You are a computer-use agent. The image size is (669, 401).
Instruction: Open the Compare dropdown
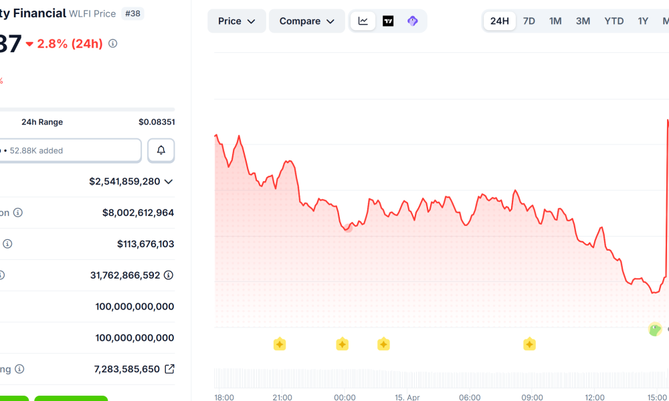(306, 21)
